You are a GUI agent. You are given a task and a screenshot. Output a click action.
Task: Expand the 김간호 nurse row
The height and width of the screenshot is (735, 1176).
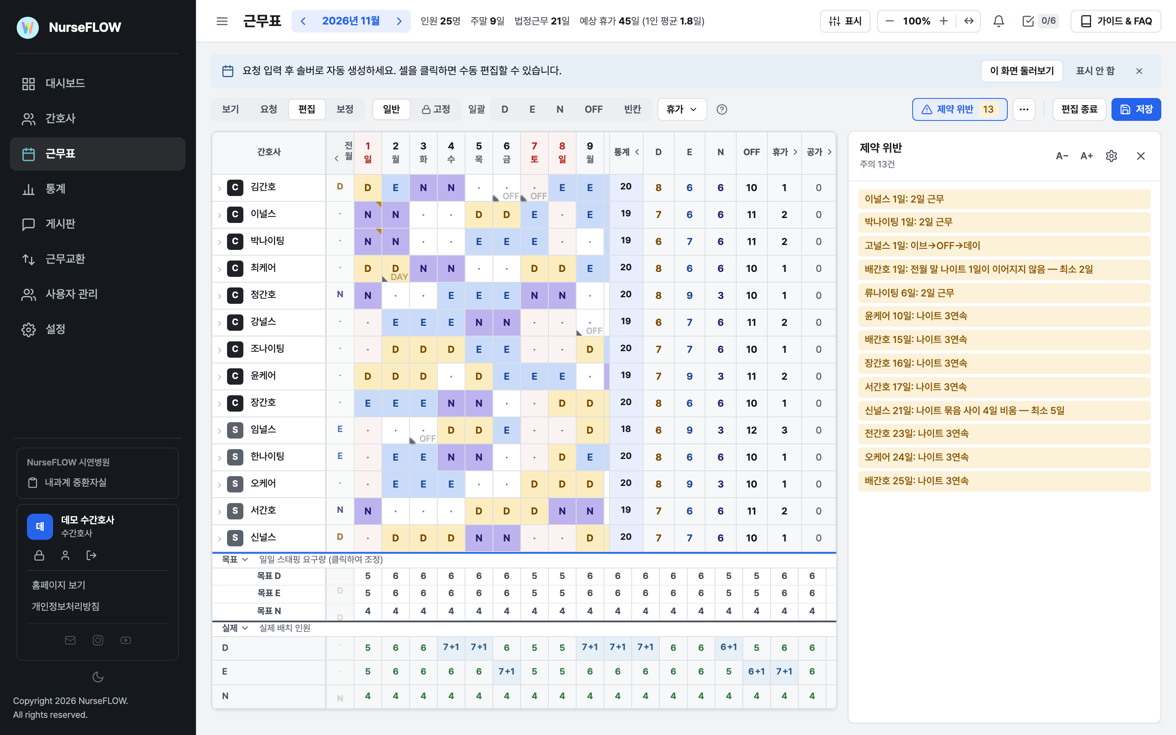coord(219,188)
